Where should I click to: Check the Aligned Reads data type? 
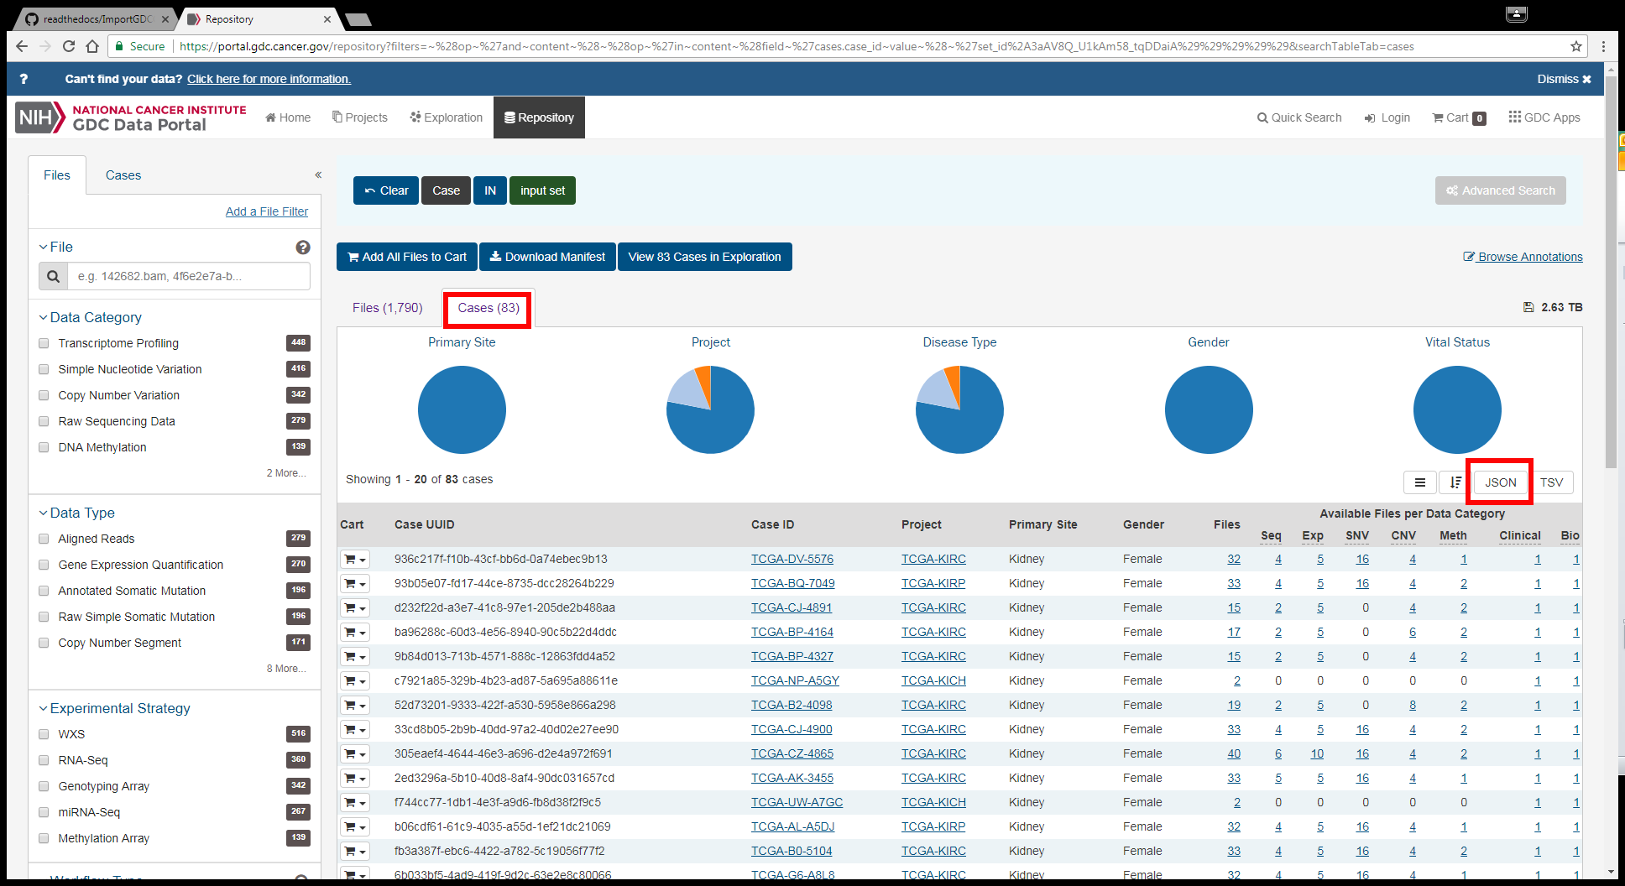coord(44,539)
